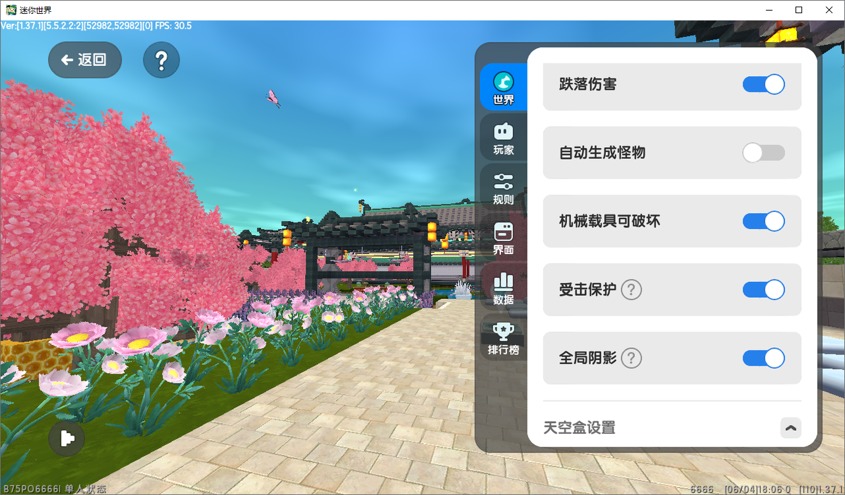Viewport: 845px width, 495px height.
Task: Disable the 全局阴影 global shadow switch
Action: pyautogui.click(x=764, y=358)
